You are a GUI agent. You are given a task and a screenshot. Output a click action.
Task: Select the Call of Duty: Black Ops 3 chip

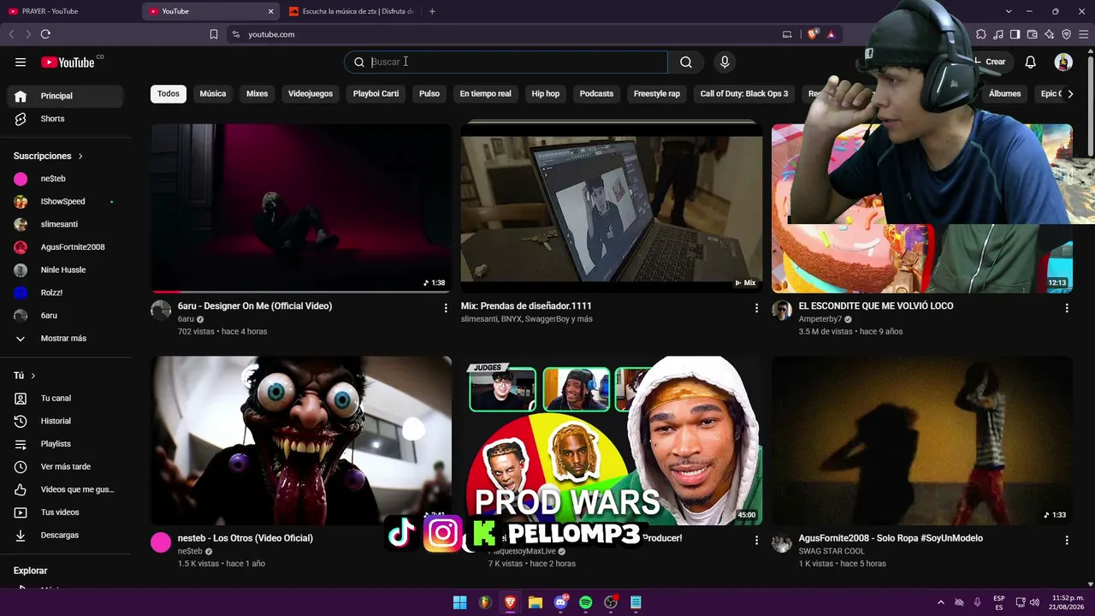tap(744, 93)
